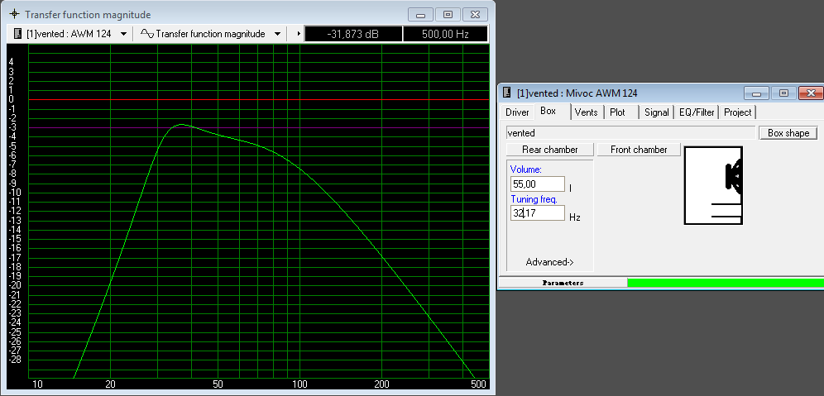Open the Signal tab
The image size is (824, 396).
point(657,112)
